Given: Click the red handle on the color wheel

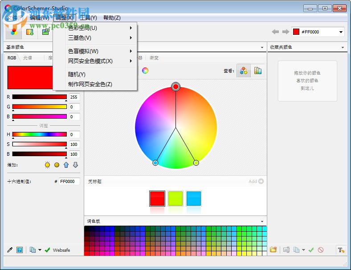Looking at the screenshot, I should pos(176,87).
